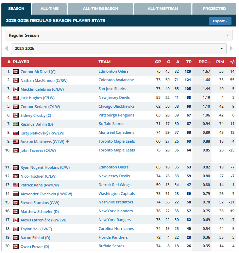Open the Colorado Avalanche team page

click(x=116, y=80)
